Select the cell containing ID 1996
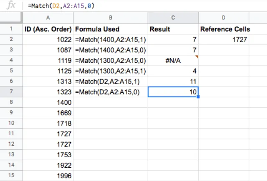 48,175
